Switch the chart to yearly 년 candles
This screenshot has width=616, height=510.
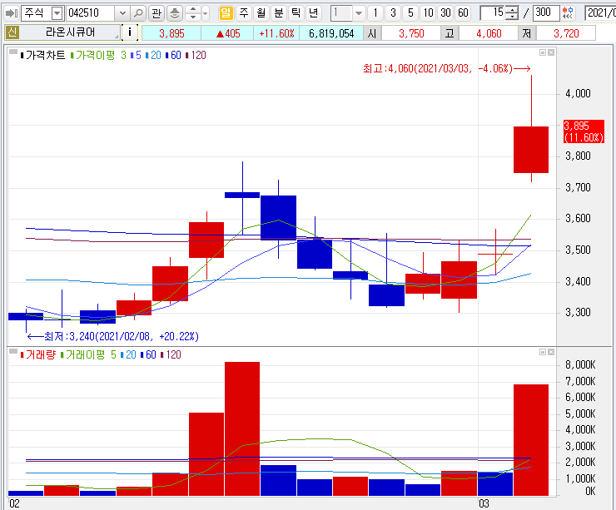pos(313,13)
